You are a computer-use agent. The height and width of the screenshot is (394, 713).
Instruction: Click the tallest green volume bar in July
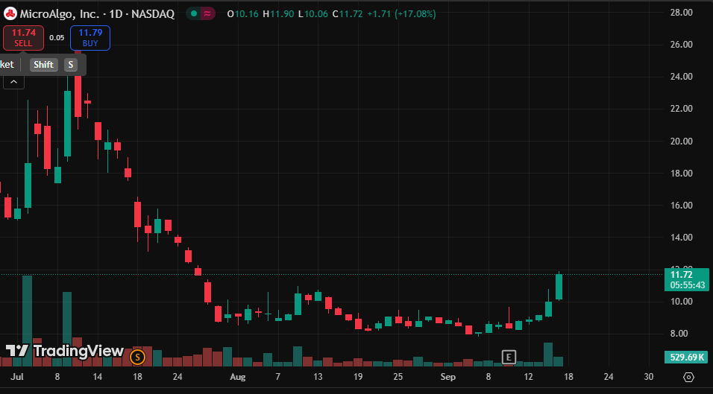(x=28, y=321)
